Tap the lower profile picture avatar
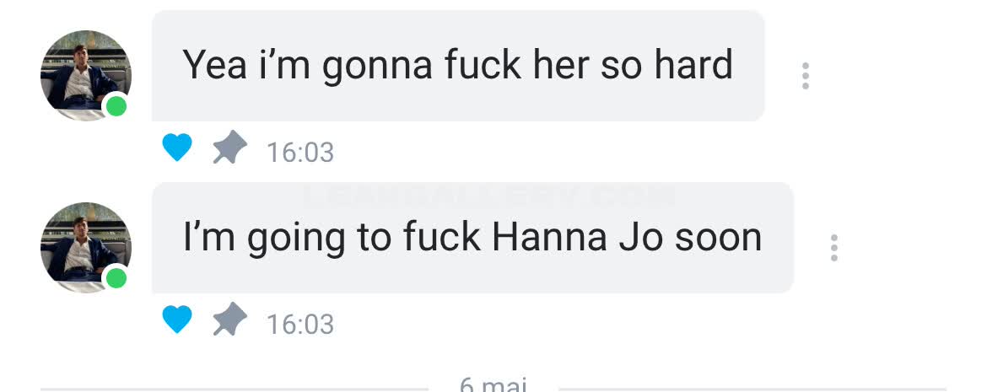The height and width of the screenshot is (392, 987). pyautogui.click(x=86, y=247)
